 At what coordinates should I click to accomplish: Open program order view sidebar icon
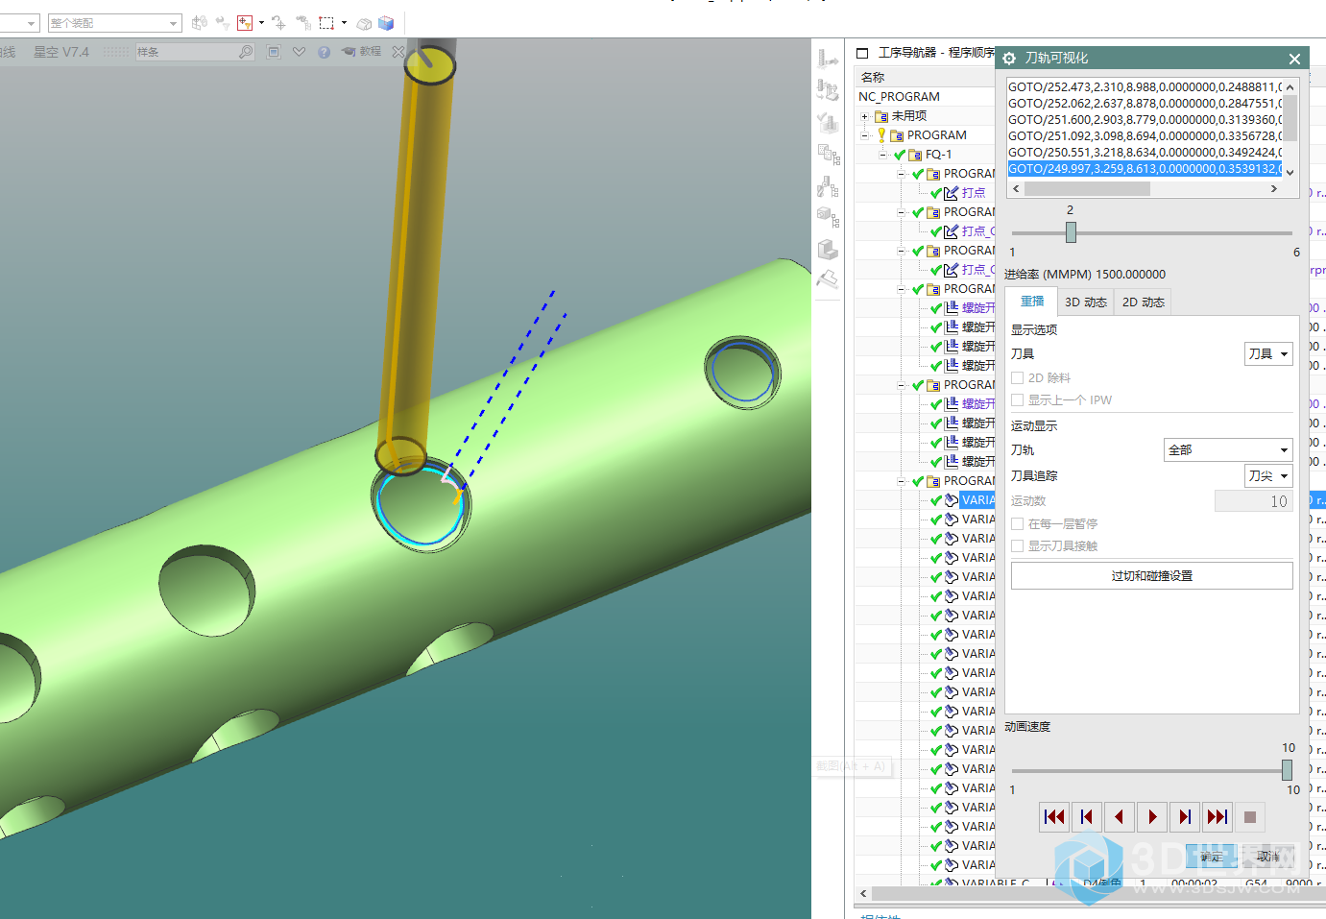pyautogui.click(x=828, y=154)
